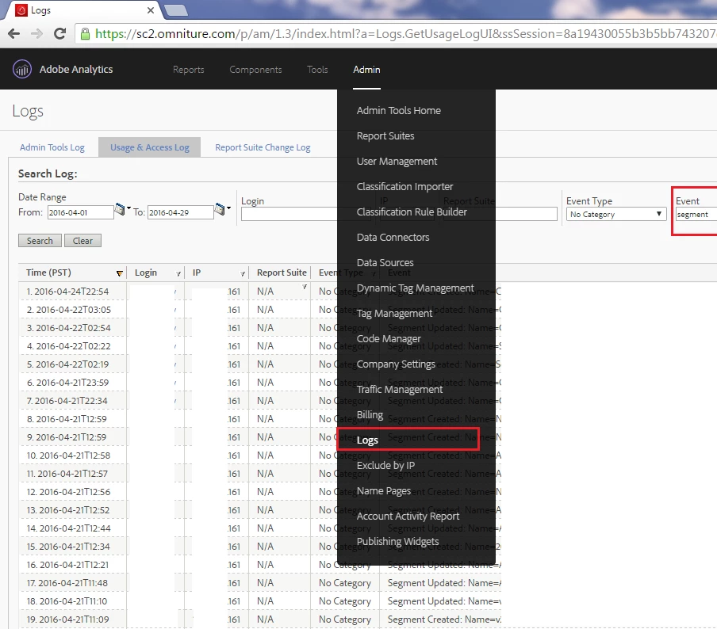The width and height of the screenshot is (717, 629).
Task: Click the browser back arrow
Action: coord(14,33)
